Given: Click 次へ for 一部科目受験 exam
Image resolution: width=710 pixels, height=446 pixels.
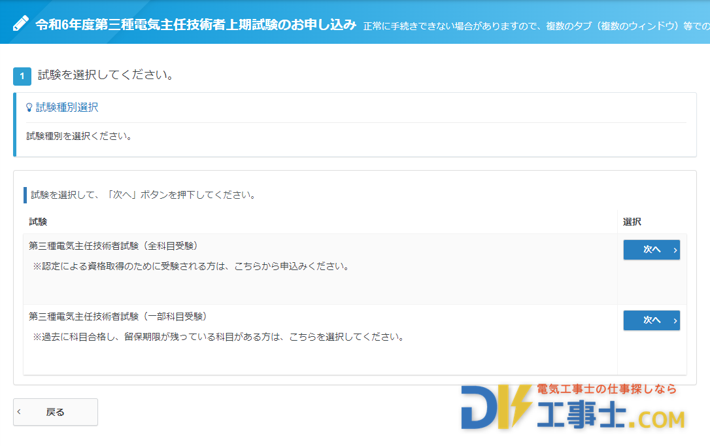Looking at the screenshot, I should [x=651, y=320].
